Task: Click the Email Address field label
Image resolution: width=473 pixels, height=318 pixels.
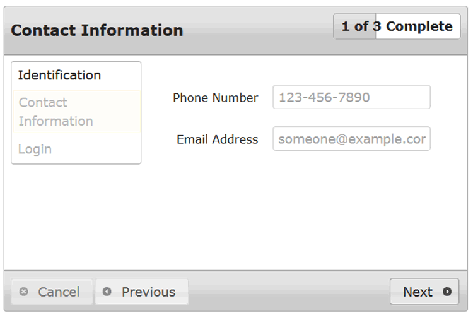Action: (x=218, y=139)
